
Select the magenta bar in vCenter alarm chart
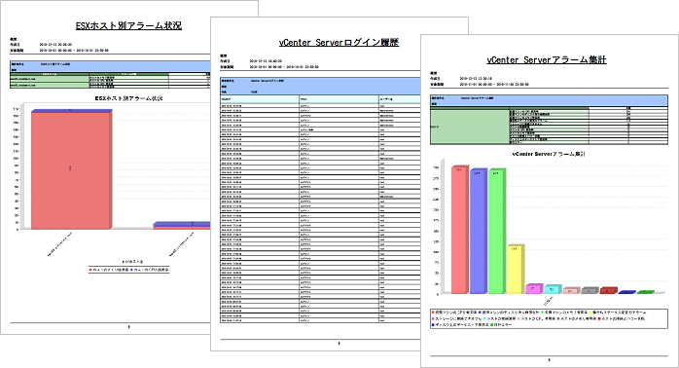[534, 289]
